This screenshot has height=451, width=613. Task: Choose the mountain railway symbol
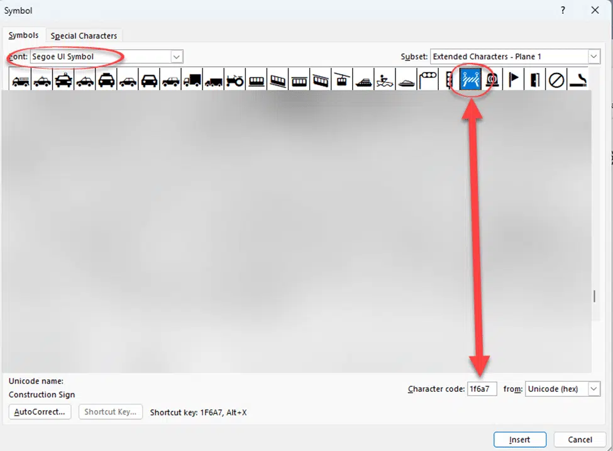[278, 79]
